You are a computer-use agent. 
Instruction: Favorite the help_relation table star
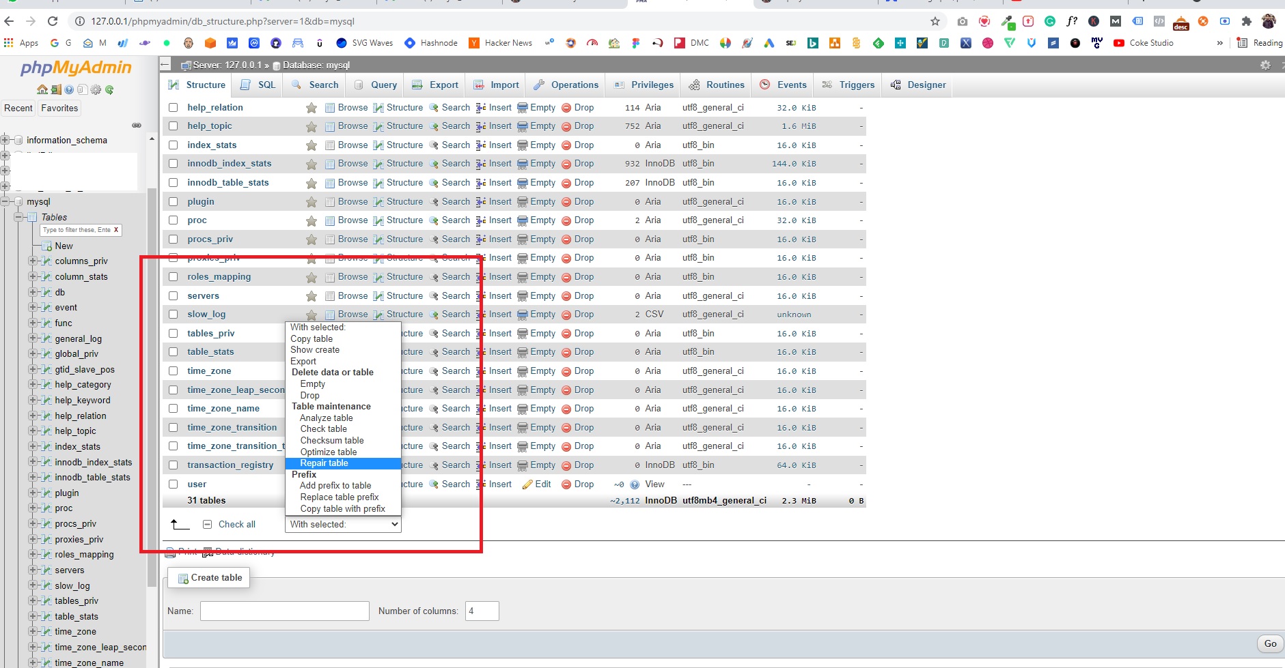(312, 108)
